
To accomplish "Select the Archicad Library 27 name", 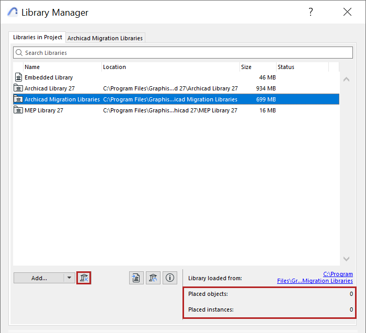I will [x=50, y=88].
